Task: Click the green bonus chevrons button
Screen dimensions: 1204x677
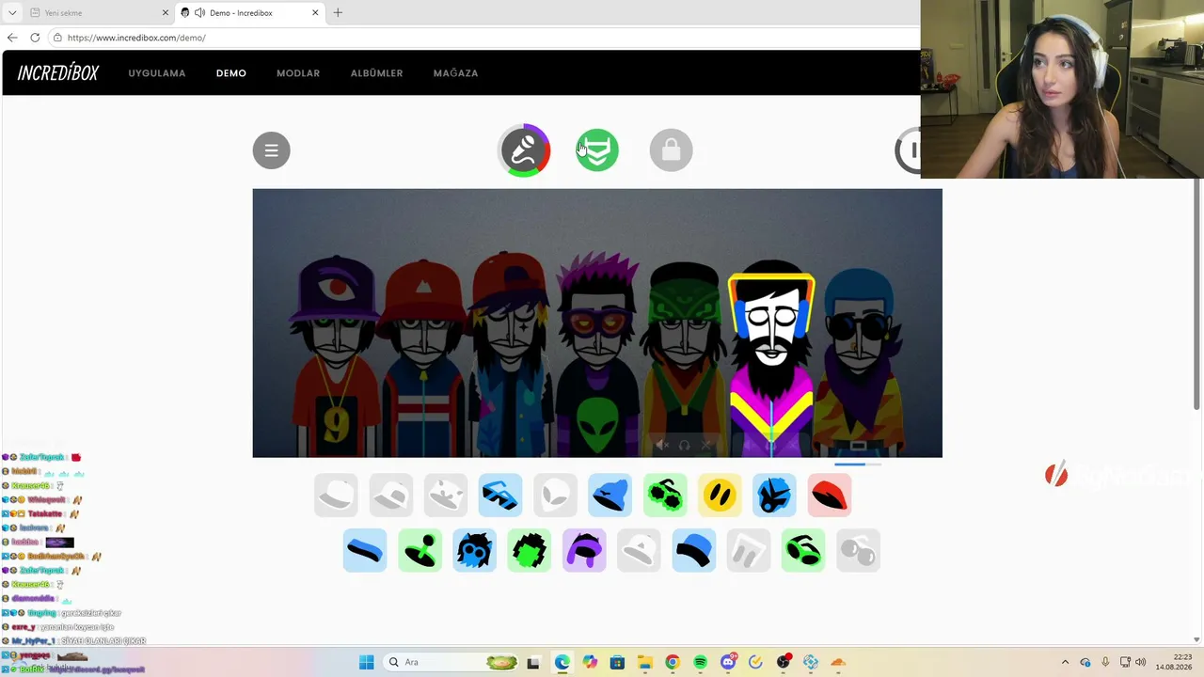Action: click(x=597, y=150)
